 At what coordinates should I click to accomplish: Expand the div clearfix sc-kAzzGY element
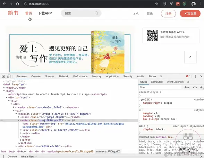21,130
